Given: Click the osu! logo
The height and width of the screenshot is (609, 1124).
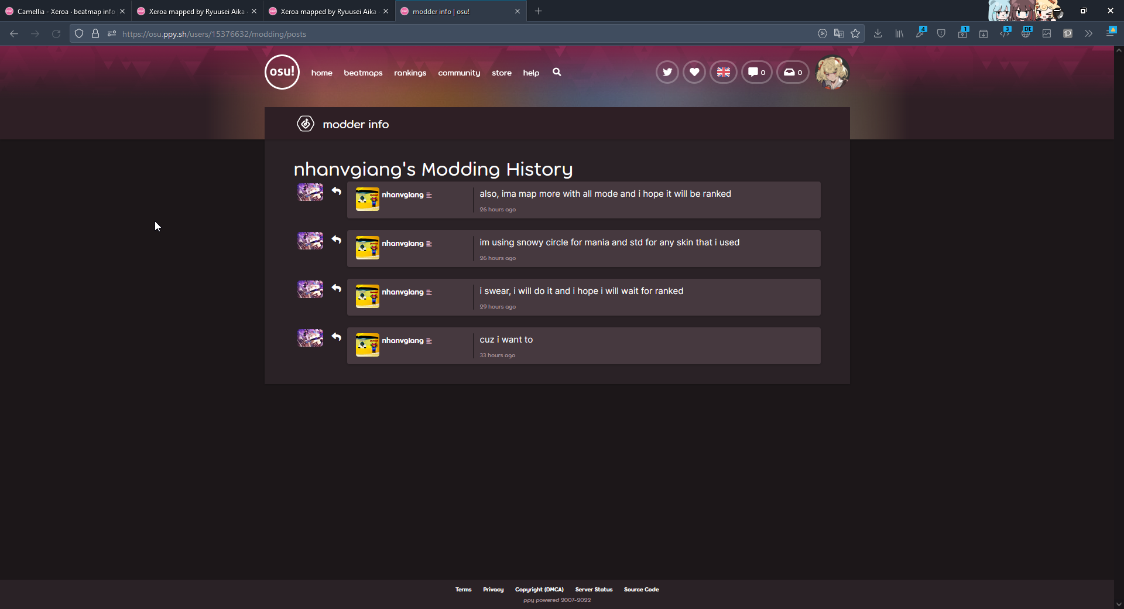Looking at the screenshot, I should [x=282, y=72].
